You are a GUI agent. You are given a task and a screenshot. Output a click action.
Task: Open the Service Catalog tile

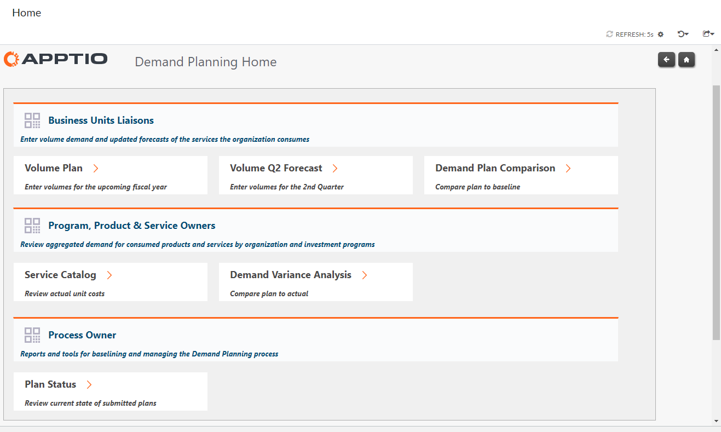(x=60, y=275)
